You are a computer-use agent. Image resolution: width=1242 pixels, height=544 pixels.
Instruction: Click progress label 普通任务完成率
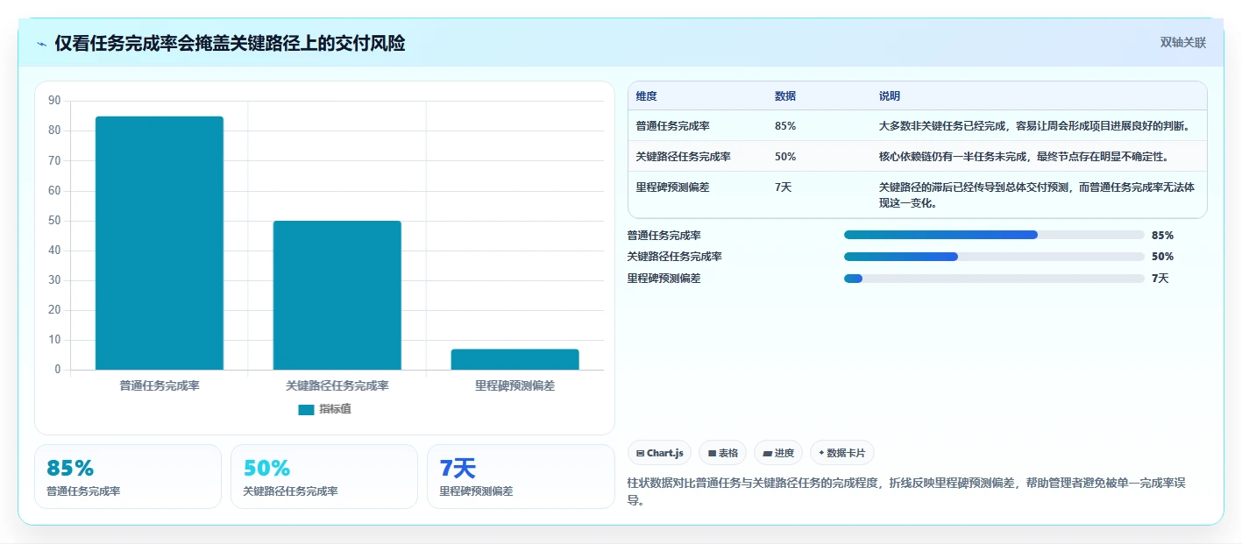tap(664, 236)
